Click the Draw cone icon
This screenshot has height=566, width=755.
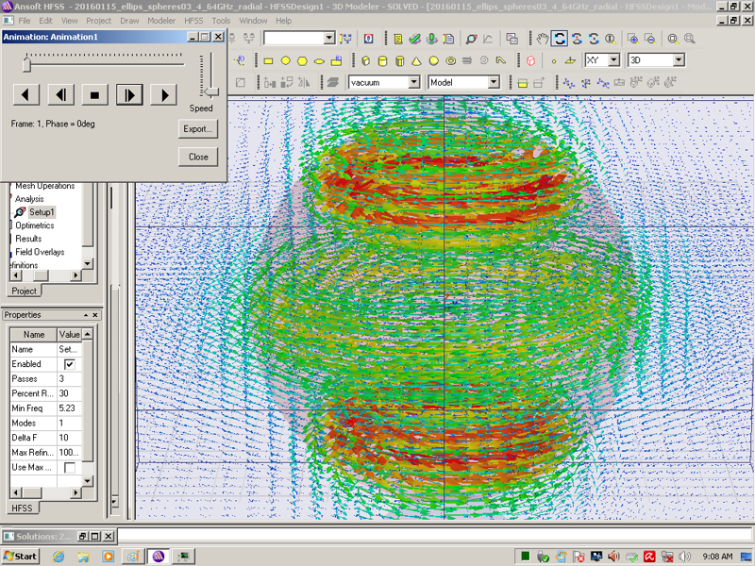coord(415,61)
